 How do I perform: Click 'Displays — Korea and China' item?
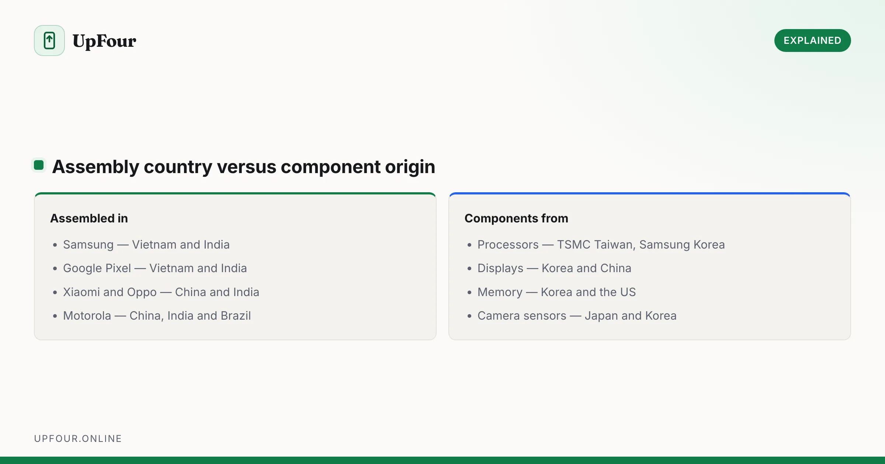pos(554,268)
